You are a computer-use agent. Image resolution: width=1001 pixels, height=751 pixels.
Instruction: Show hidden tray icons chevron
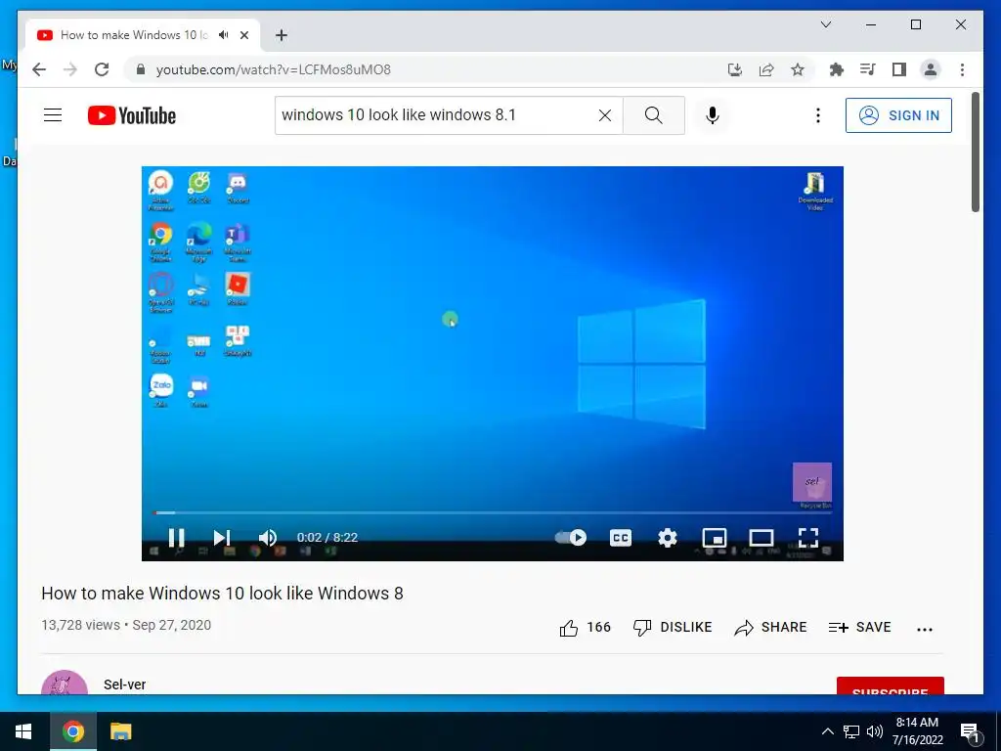[x=827, y=731]
